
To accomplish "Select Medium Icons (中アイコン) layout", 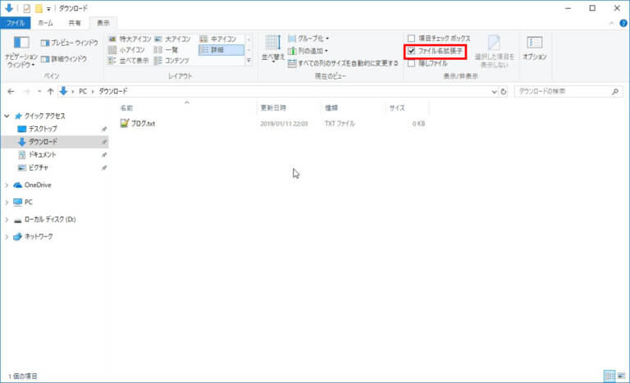I will 218,39.
